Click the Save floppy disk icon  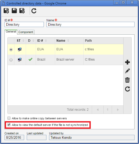pyautogui.click(x=14, y=11)
